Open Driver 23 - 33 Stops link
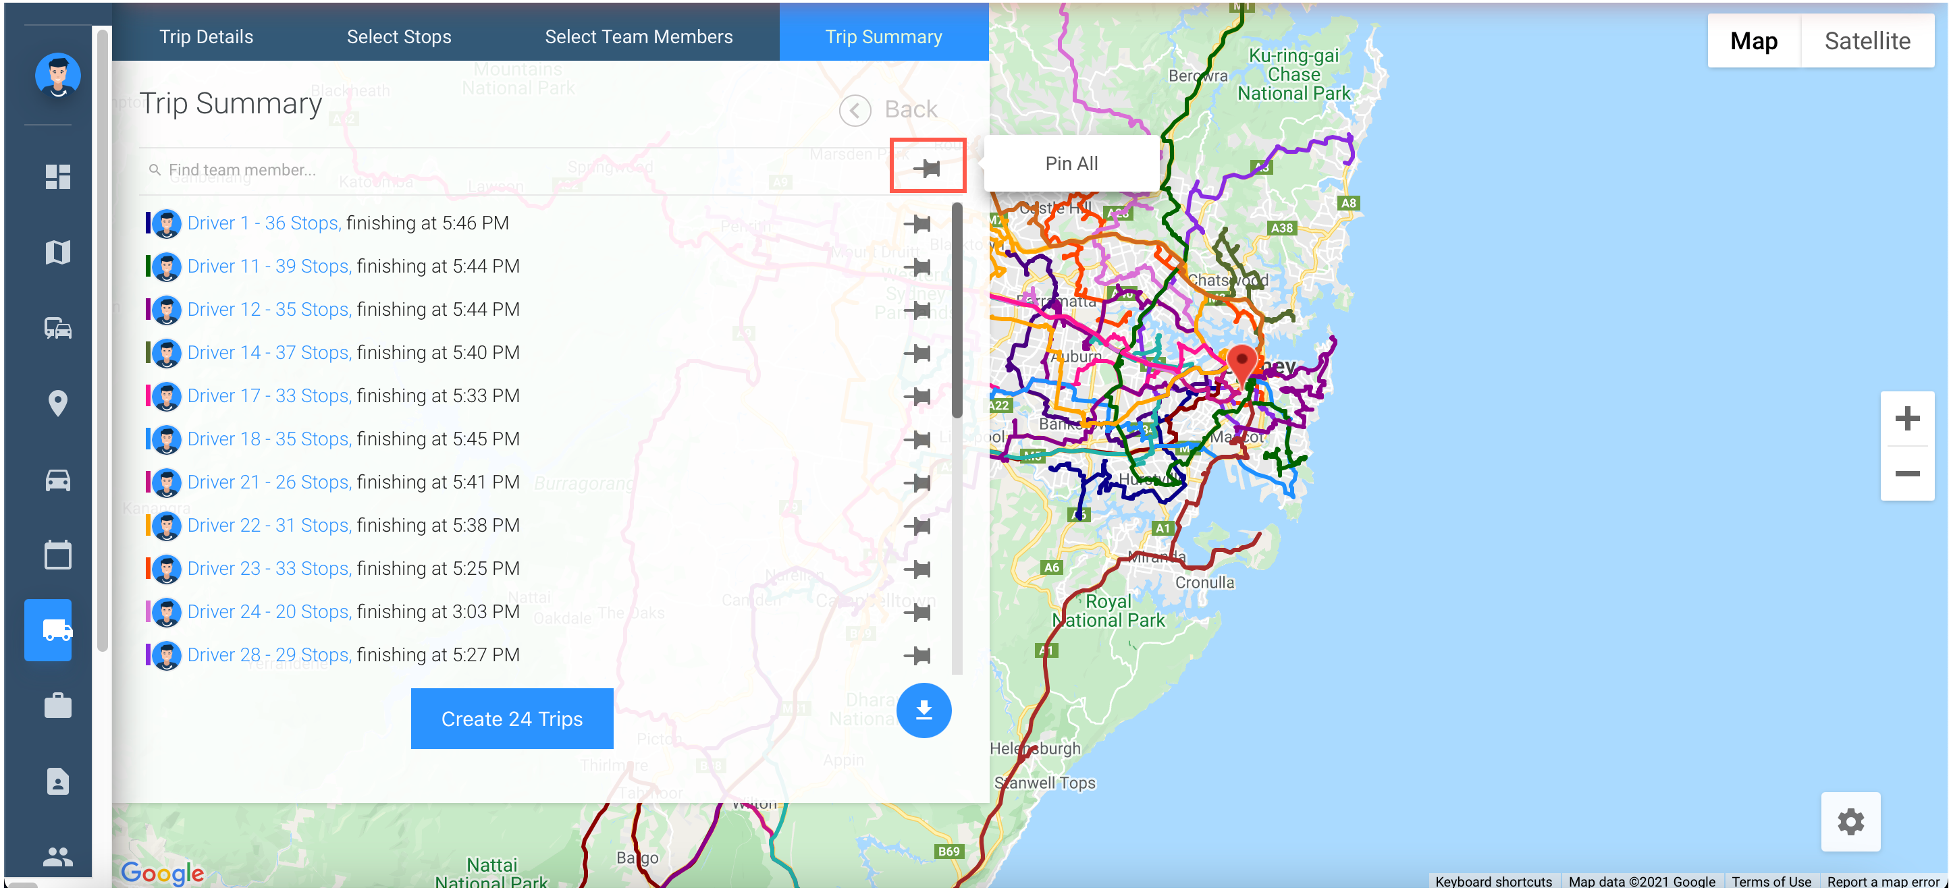The width and height of the screenshot is (1951, 892). click(x=269, y=569)
